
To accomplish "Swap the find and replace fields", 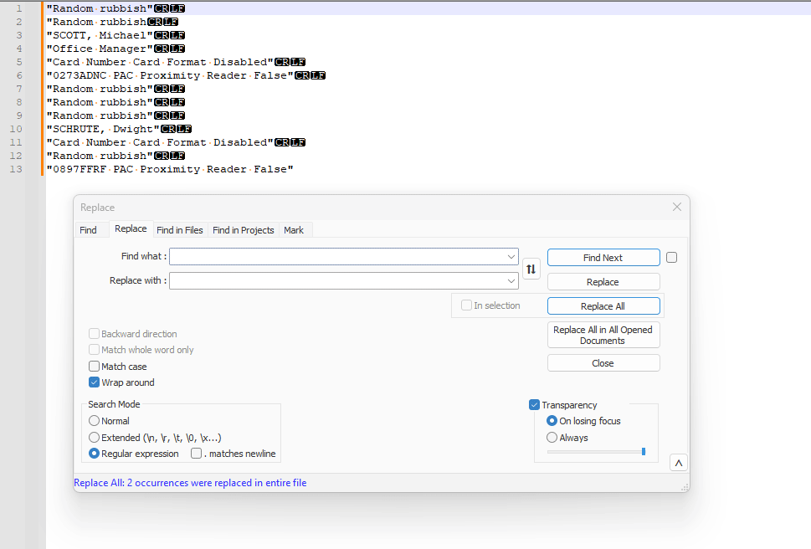I will pos(531,269).
